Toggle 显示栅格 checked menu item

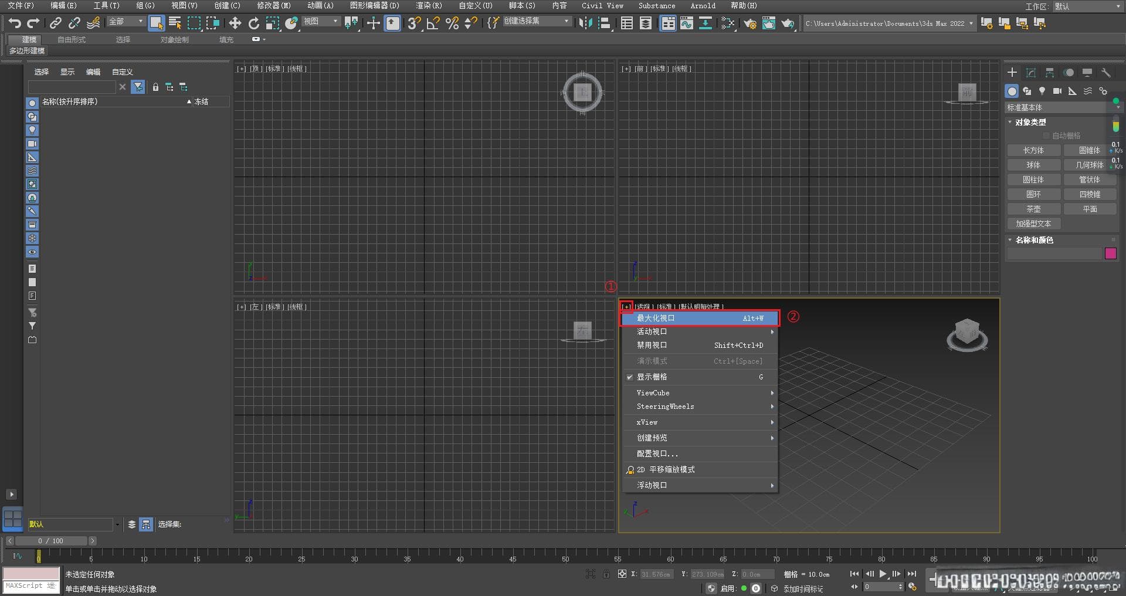(700, 377)
